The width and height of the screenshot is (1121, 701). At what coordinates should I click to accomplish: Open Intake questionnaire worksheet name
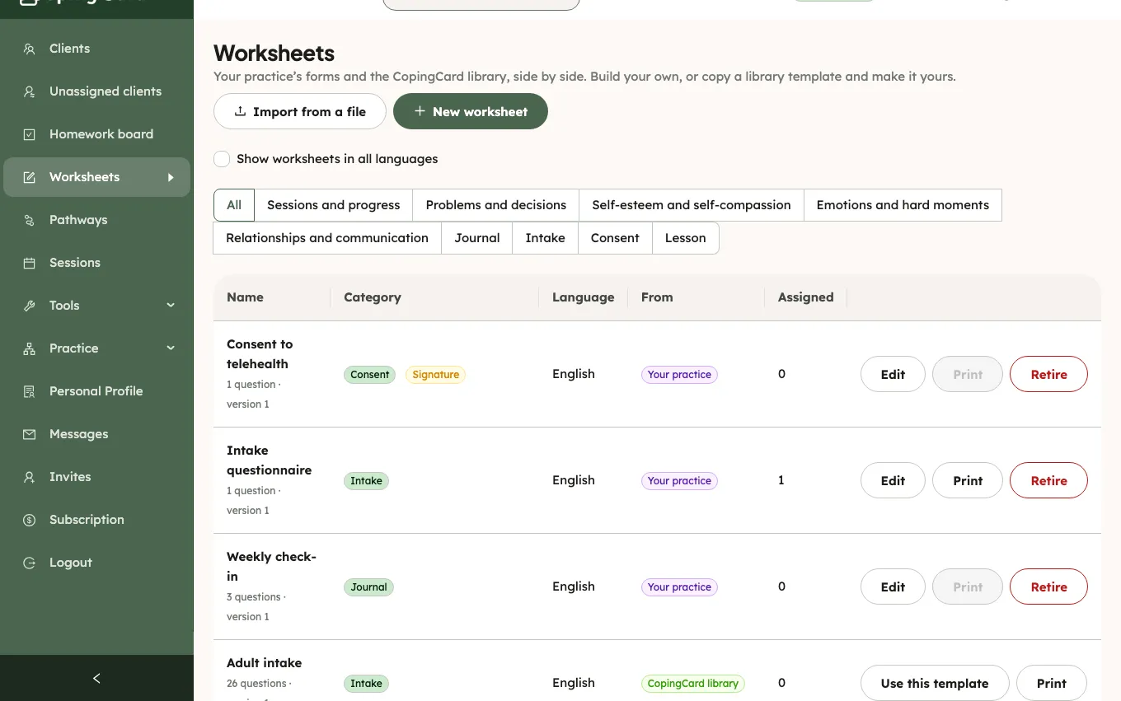[x=269, y=460]
